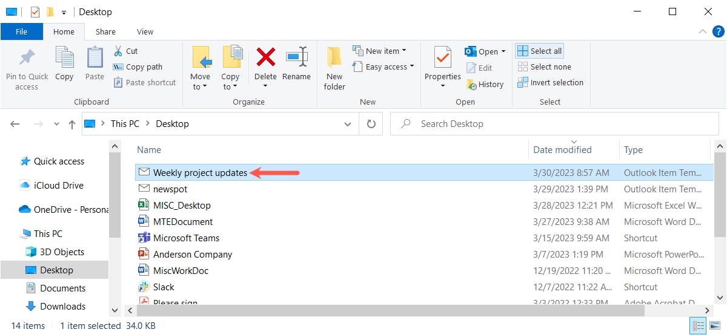Select the Weekly project updates file
The image size is (727, 335).
(x=423, y=172)
